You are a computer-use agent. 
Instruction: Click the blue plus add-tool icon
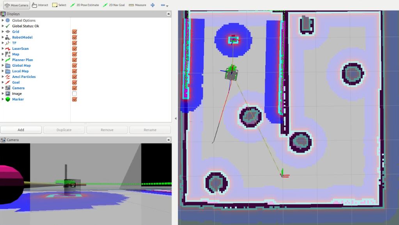(x=153, y=5)
